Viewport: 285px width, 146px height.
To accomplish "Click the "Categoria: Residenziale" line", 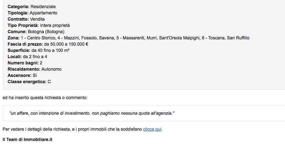I will pyautogui.click(x=32, y=7).
